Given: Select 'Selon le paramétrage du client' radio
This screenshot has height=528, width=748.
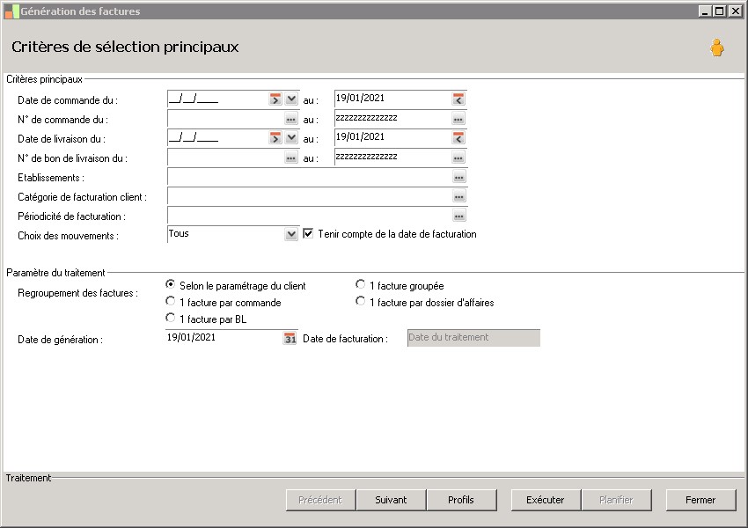Looking at the screenshot, I should click(x=171, y=284).
